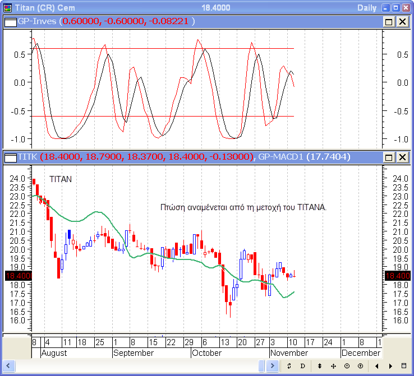Select the 'TITAN' text label on chart
Screen dimensions: 414x376
(x=61, y=180)
